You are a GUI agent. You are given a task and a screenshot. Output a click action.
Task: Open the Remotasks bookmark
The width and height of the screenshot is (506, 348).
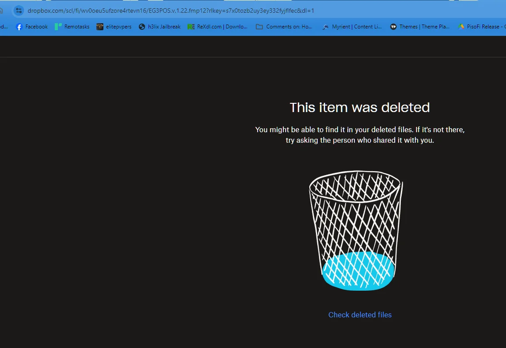click(72, 27)
